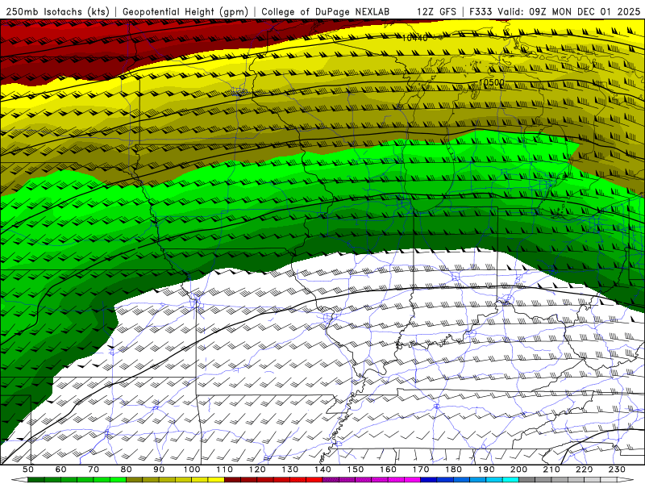Click the 140 tick label on colorbar
This screenshot has width=645, height=484.
[322, 469]
